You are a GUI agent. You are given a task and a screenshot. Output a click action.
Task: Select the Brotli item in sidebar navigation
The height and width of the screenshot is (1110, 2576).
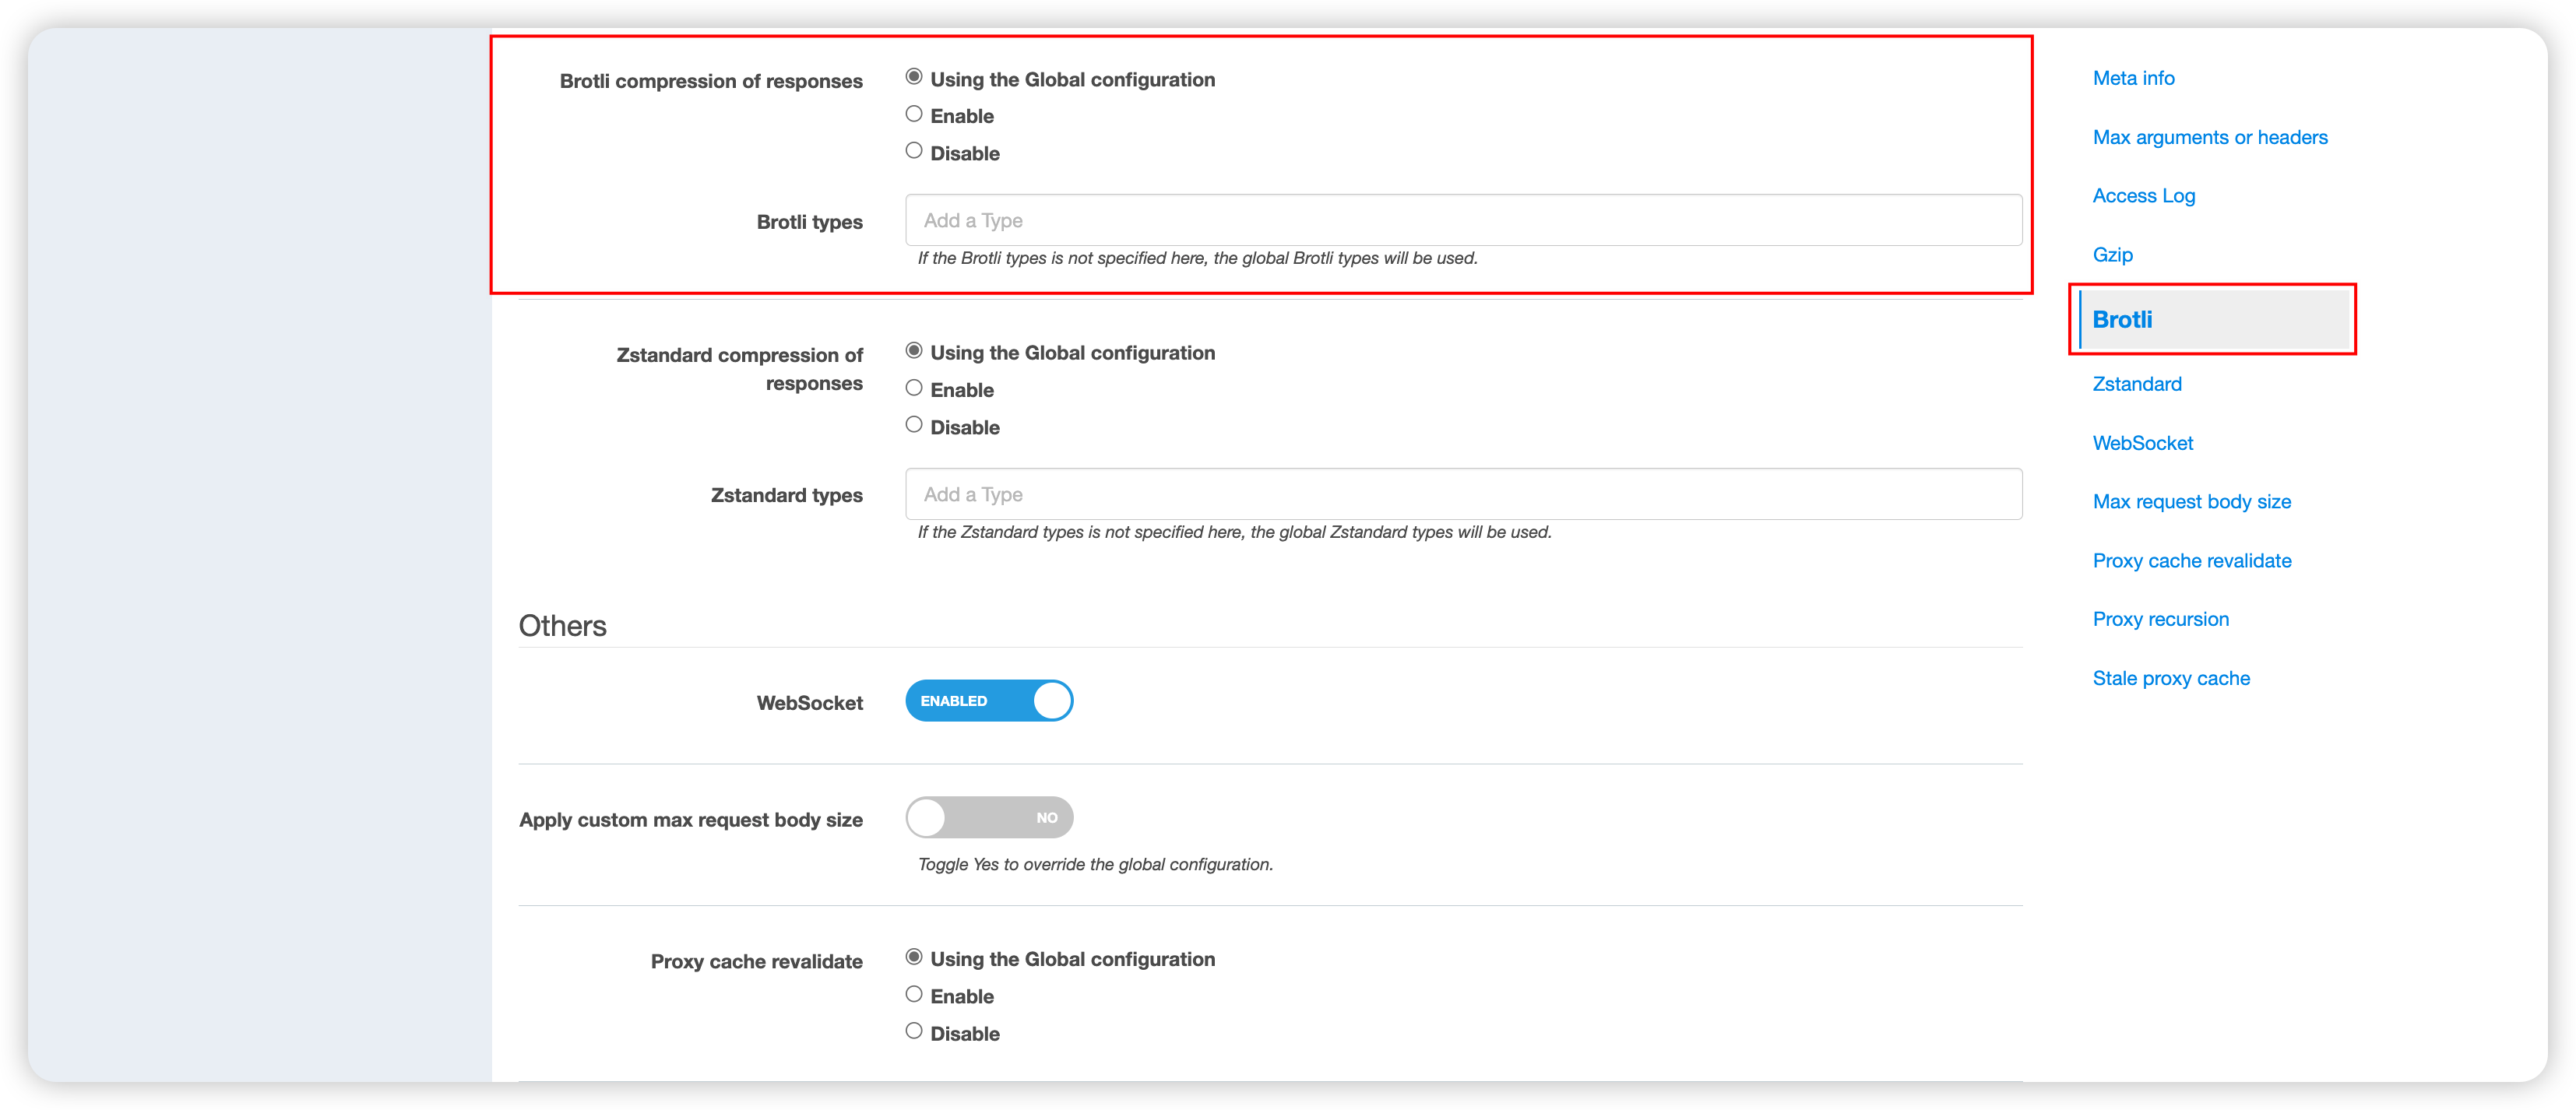point(2213,320)
